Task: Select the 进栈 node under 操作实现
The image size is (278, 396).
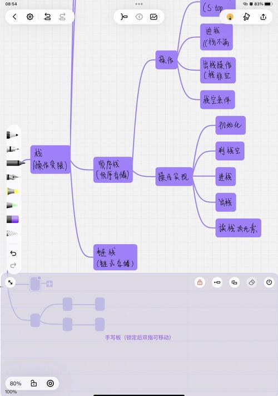Action: click(226, 177)
